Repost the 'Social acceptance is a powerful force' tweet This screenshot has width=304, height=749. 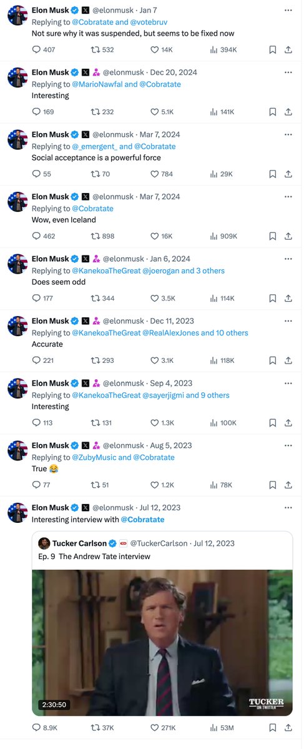[x=101, y=174]
